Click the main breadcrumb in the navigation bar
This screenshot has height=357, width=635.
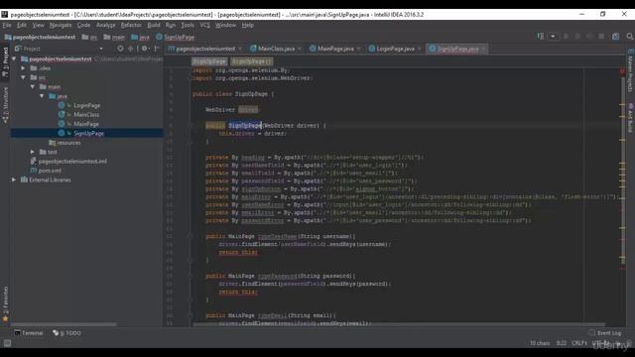tap(115, 37)
